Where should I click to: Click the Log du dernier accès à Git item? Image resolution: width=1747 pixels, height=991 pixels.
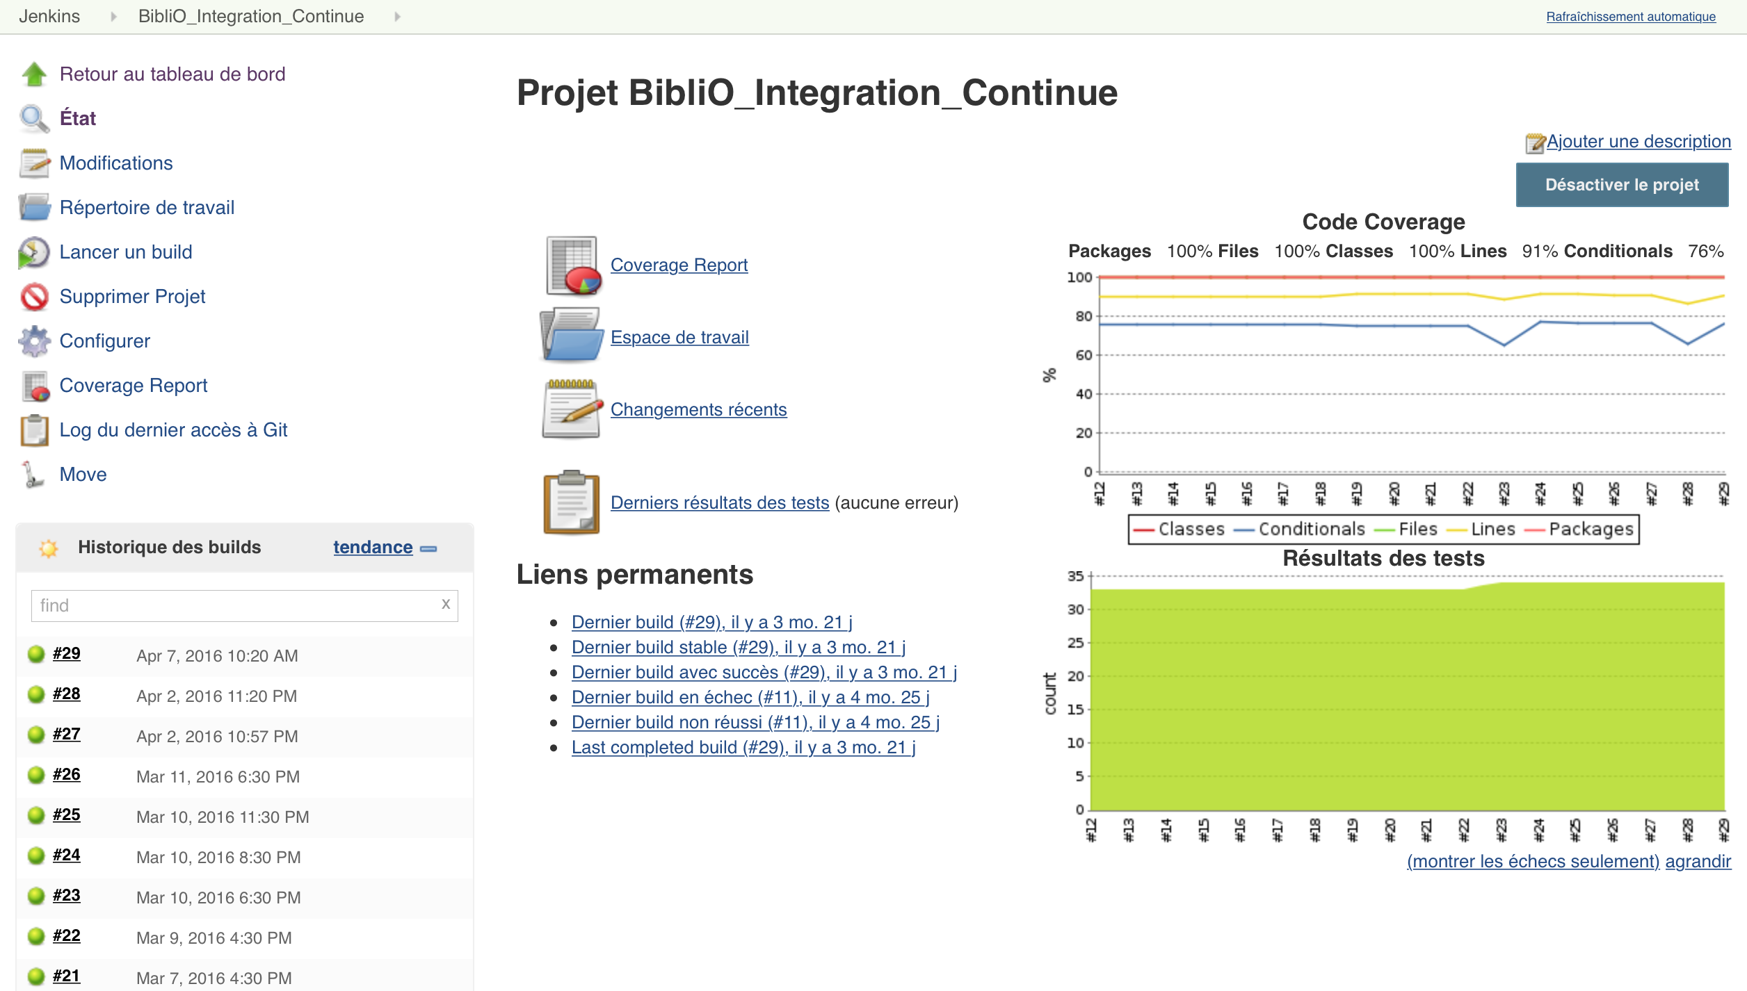tap(173, 429)
